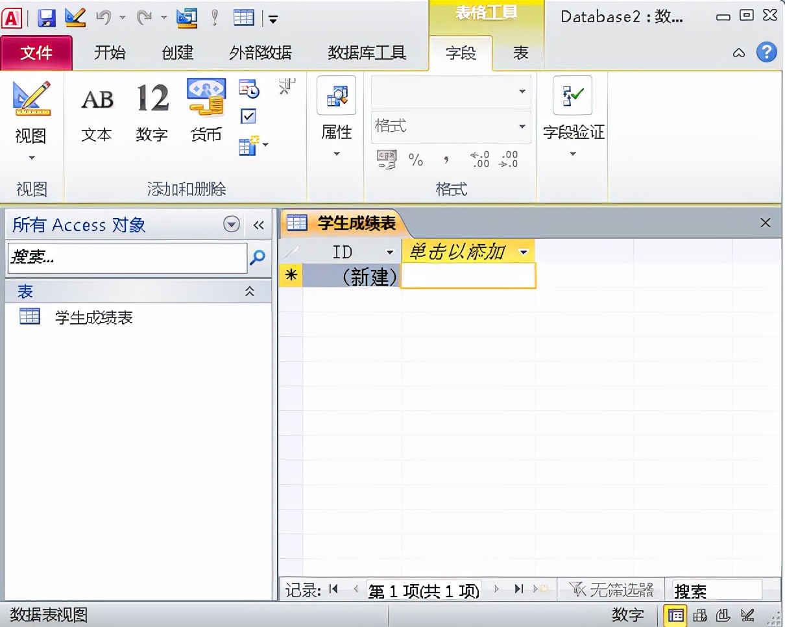Open the ID column dropdown arrow
Screen dimensions: 785x627
pos(391,252)
